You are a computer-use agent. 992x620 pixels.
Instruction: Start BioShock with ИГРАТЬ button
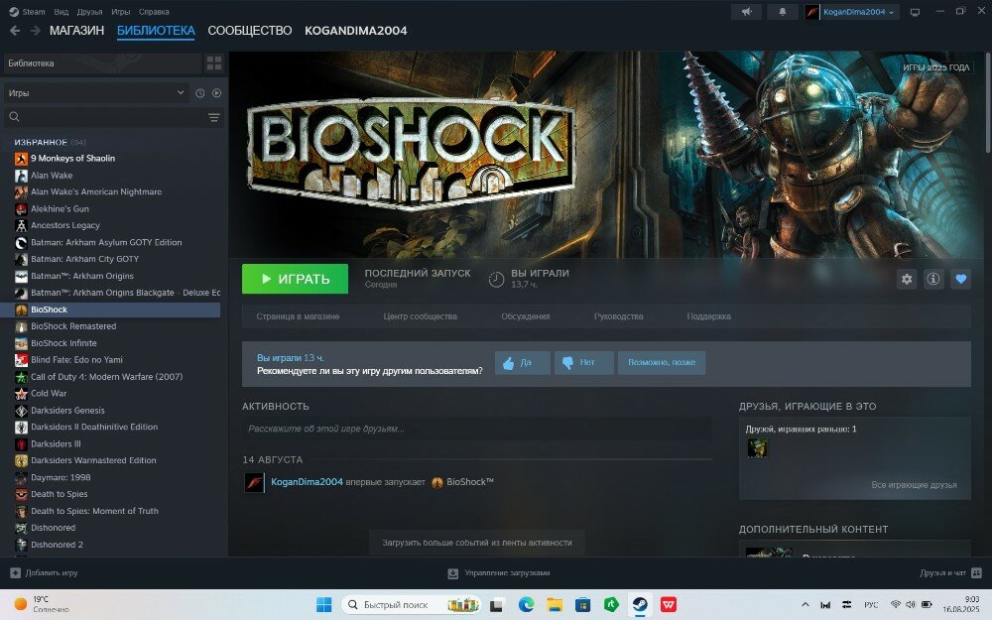coord(295,279)
